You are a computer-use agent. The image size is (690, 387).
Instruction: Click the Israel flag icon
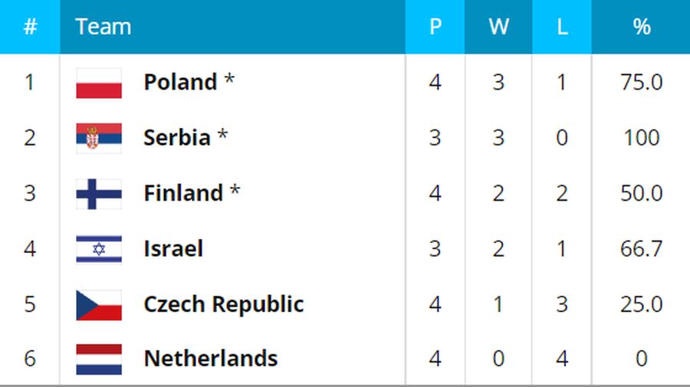coord(99,249)
